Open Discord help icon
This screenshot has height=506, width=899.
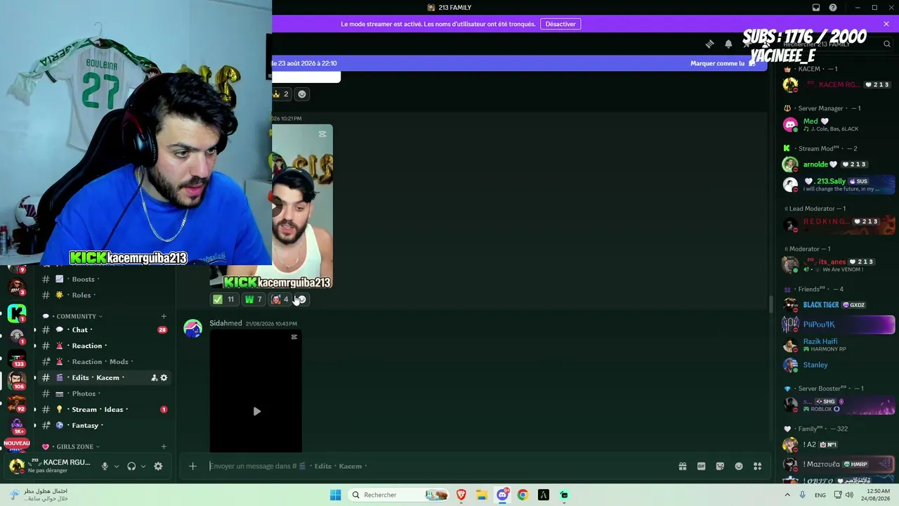click(833, 8)
